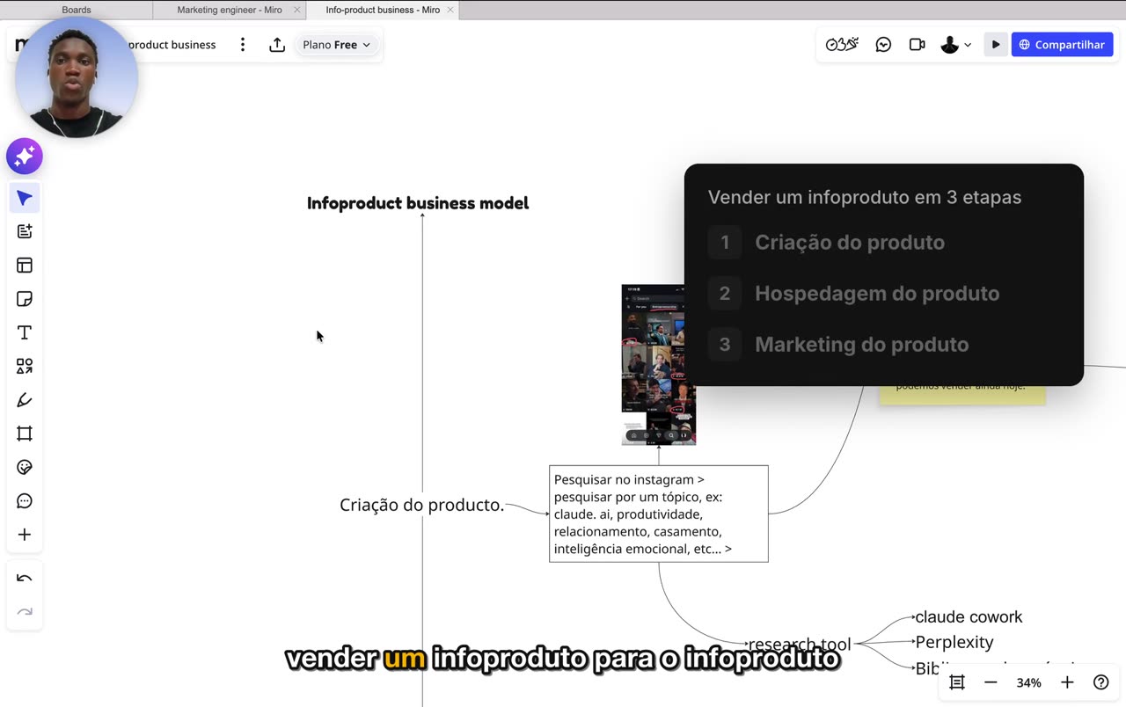
Task: Activate the Comment tool
Action: [x=25, y=501]
